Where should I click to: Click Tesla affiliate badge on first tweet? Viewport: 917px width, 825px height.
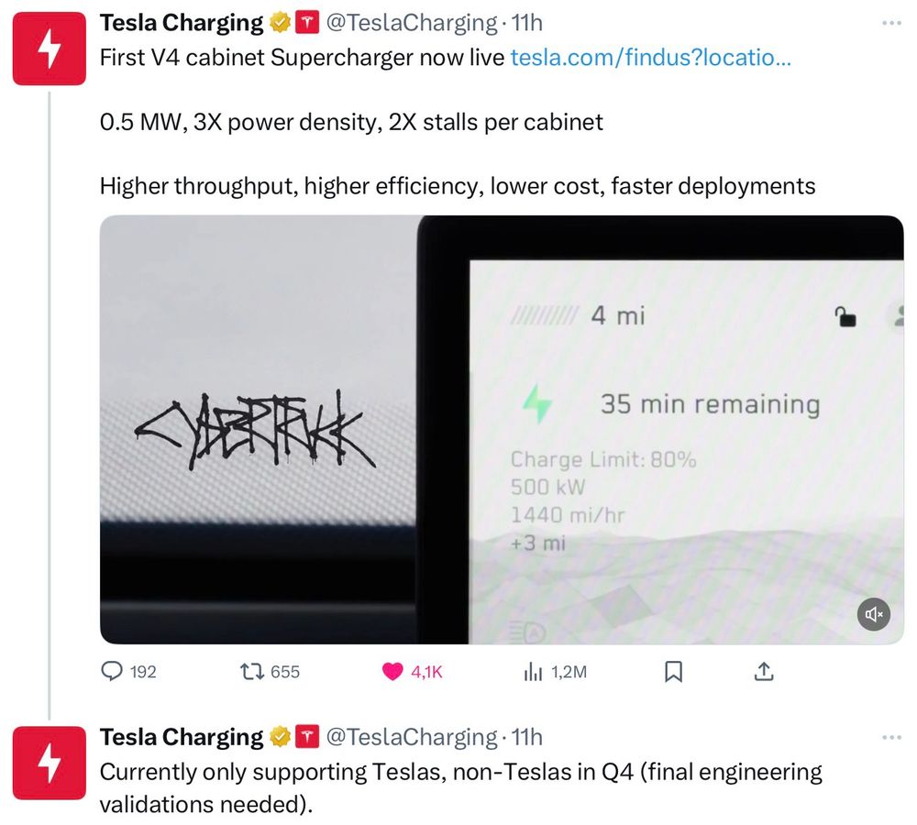pos(307,23)
